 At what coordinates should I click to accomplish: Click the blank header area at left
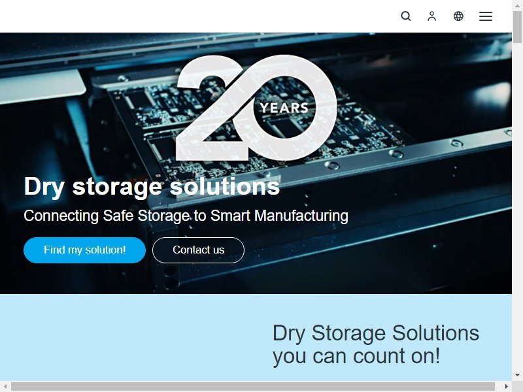point(167,16)
